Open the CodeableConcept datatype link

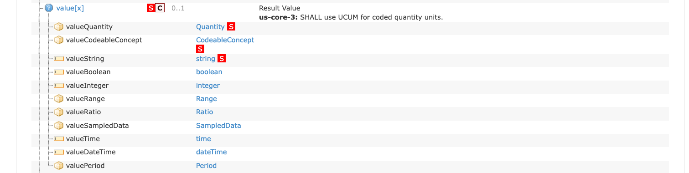click(225, 40)
